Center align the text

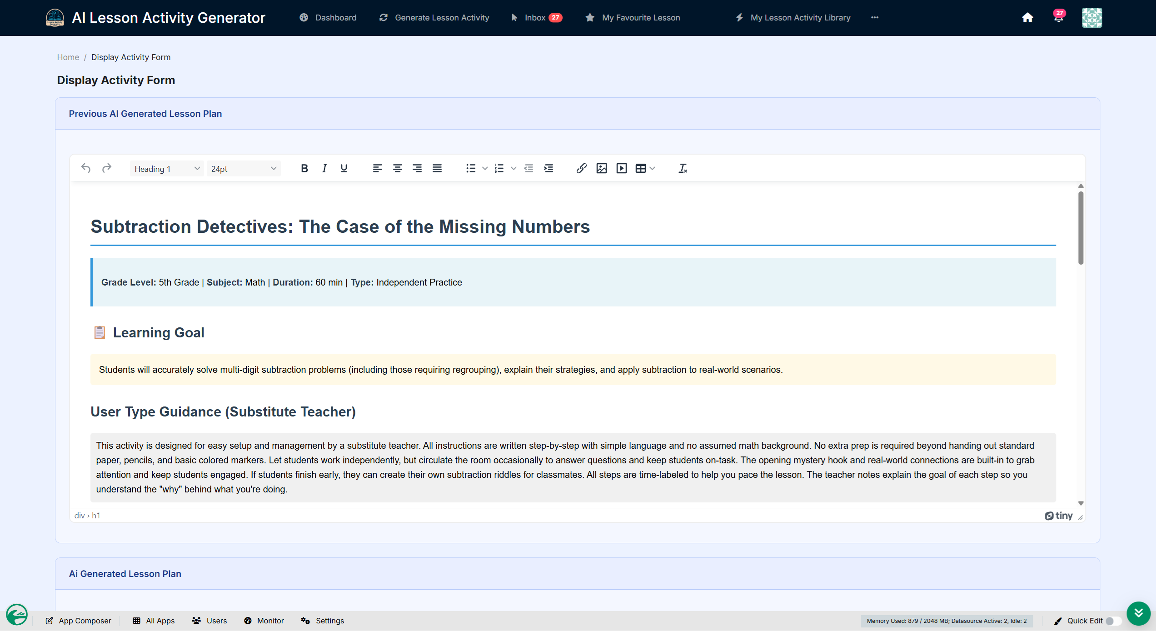point(397,169)
